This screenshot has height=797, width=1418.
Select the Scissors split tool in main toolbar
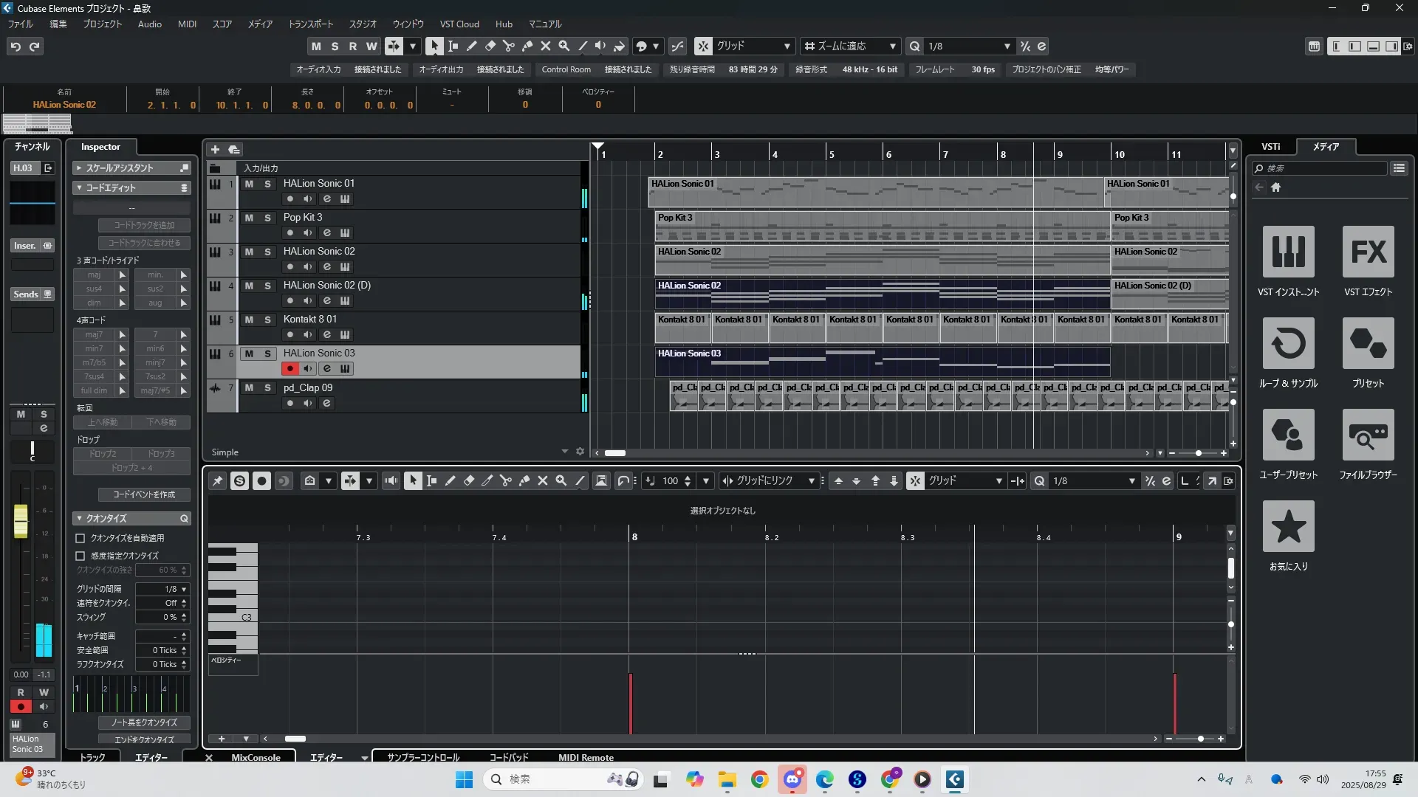(x=508, y=46)
